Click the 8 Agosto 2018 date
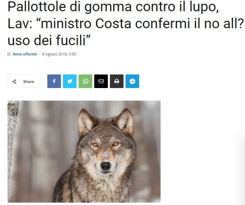Image resolution: width=245 pixels, height=205 pixels. pos(55,54)
